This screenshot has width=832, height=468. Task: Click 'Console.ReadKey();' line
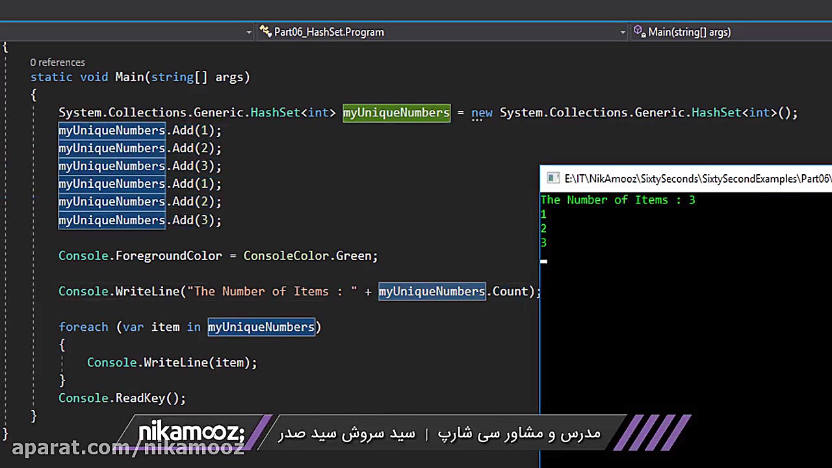pyautogui.click(x=122, y=398)
